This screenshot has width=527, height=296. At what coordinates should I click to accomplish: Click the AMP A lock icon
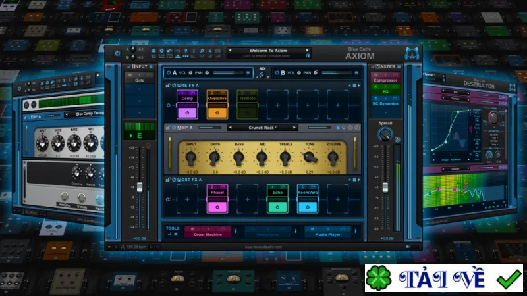(168, 128)
